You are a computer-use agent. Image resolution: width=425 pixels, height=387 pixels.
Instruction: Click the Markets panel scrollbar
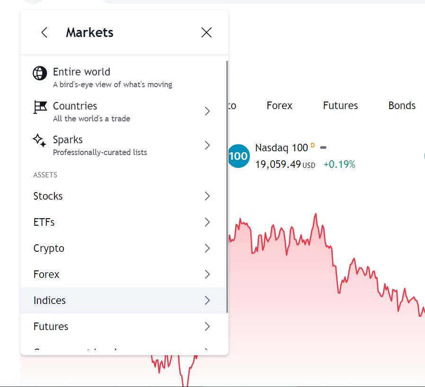tap(227, 186)
